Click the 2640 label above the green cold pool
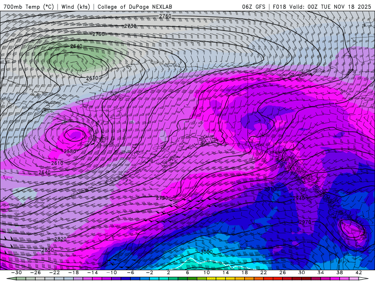The width and height of the screenshot is (375, 281). point(76,46)
